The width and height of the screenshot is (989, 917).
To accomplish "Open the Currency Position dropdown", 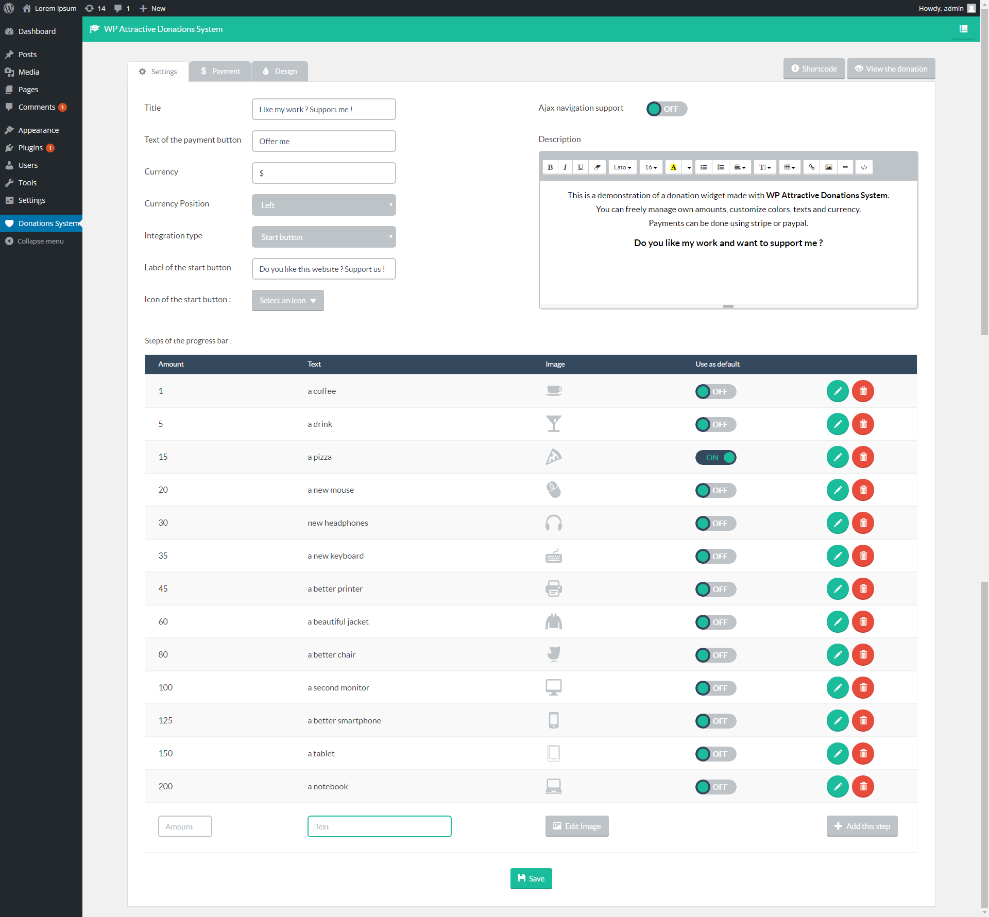I will tap(323, 205).
